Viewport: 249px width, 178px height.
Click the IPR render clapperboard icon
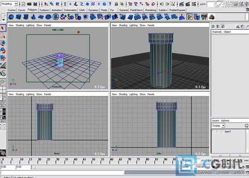click(x=187, y=4)
